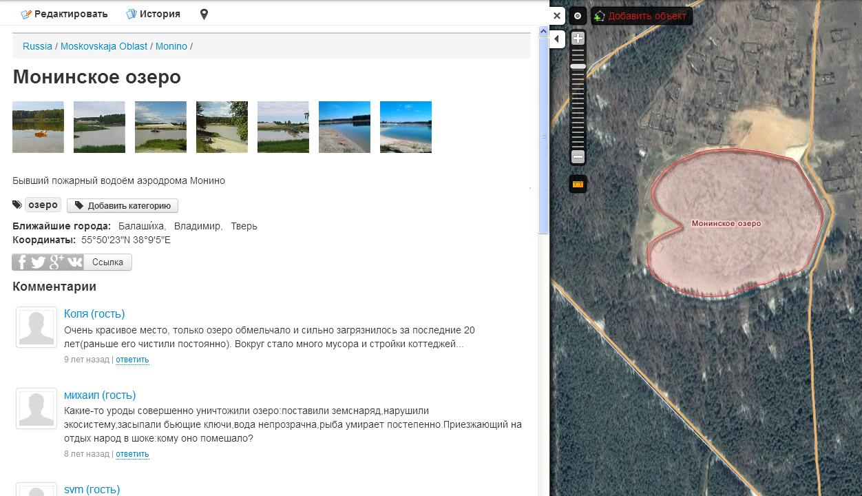Click the location pin icon in the top bar
Image resolution: width=862 pixels, height=496 pixels.
[204, 14]
